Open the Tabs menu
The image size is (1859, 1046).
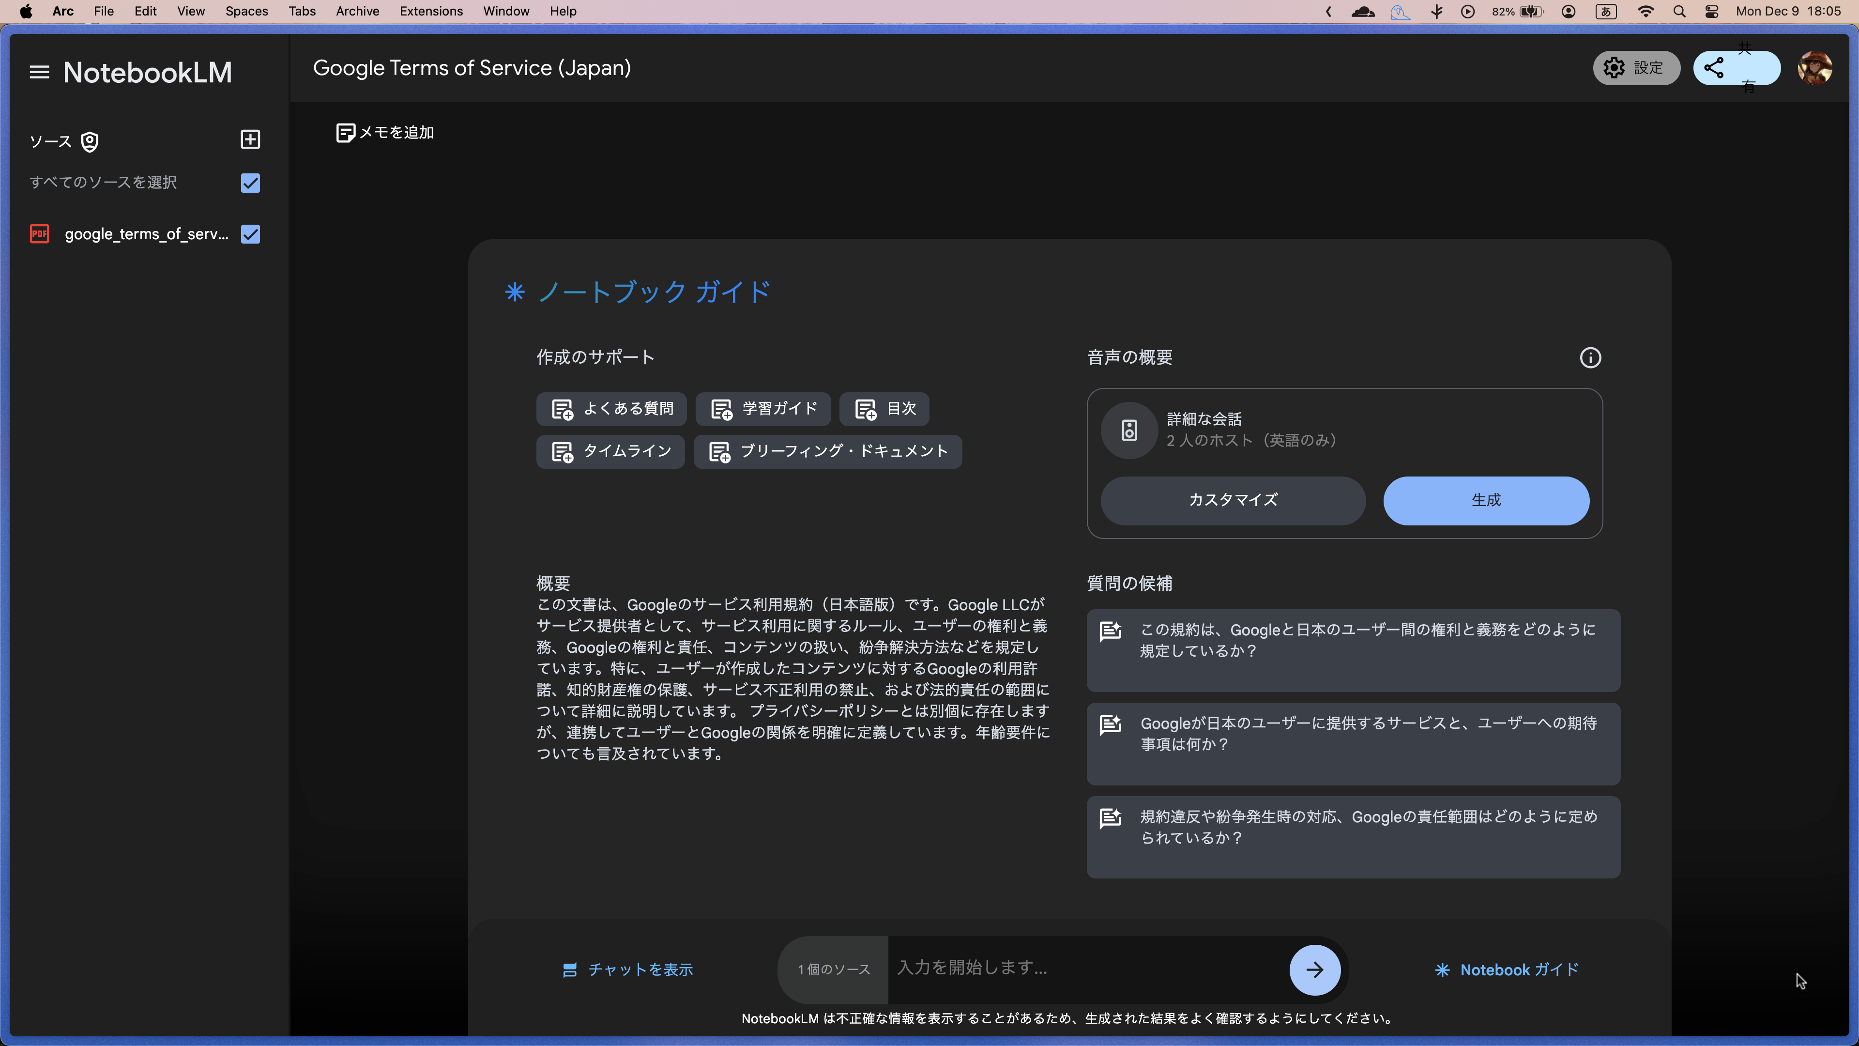tap(302, 11)
